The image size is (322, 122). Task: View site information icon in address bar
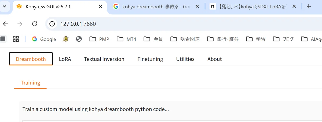point(52,24)
